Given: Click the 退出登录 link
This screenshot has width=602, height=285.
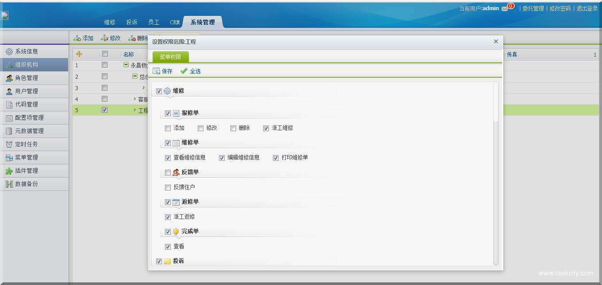Looking at the screenshot, I should pos(587,8).
